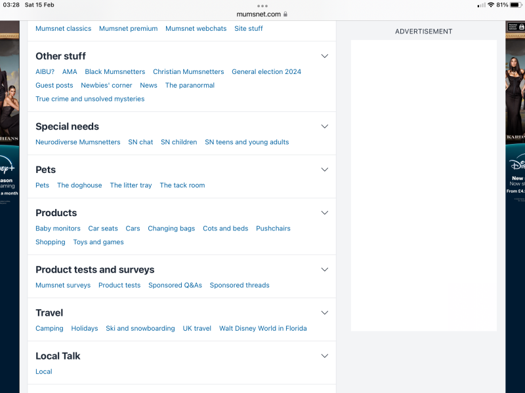
Task: Tap the mumsnet.com address bar
Action: click(259, 14)
